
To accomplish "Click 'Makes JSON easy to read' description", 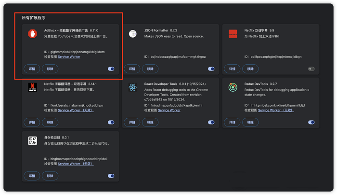I will 174,36.
